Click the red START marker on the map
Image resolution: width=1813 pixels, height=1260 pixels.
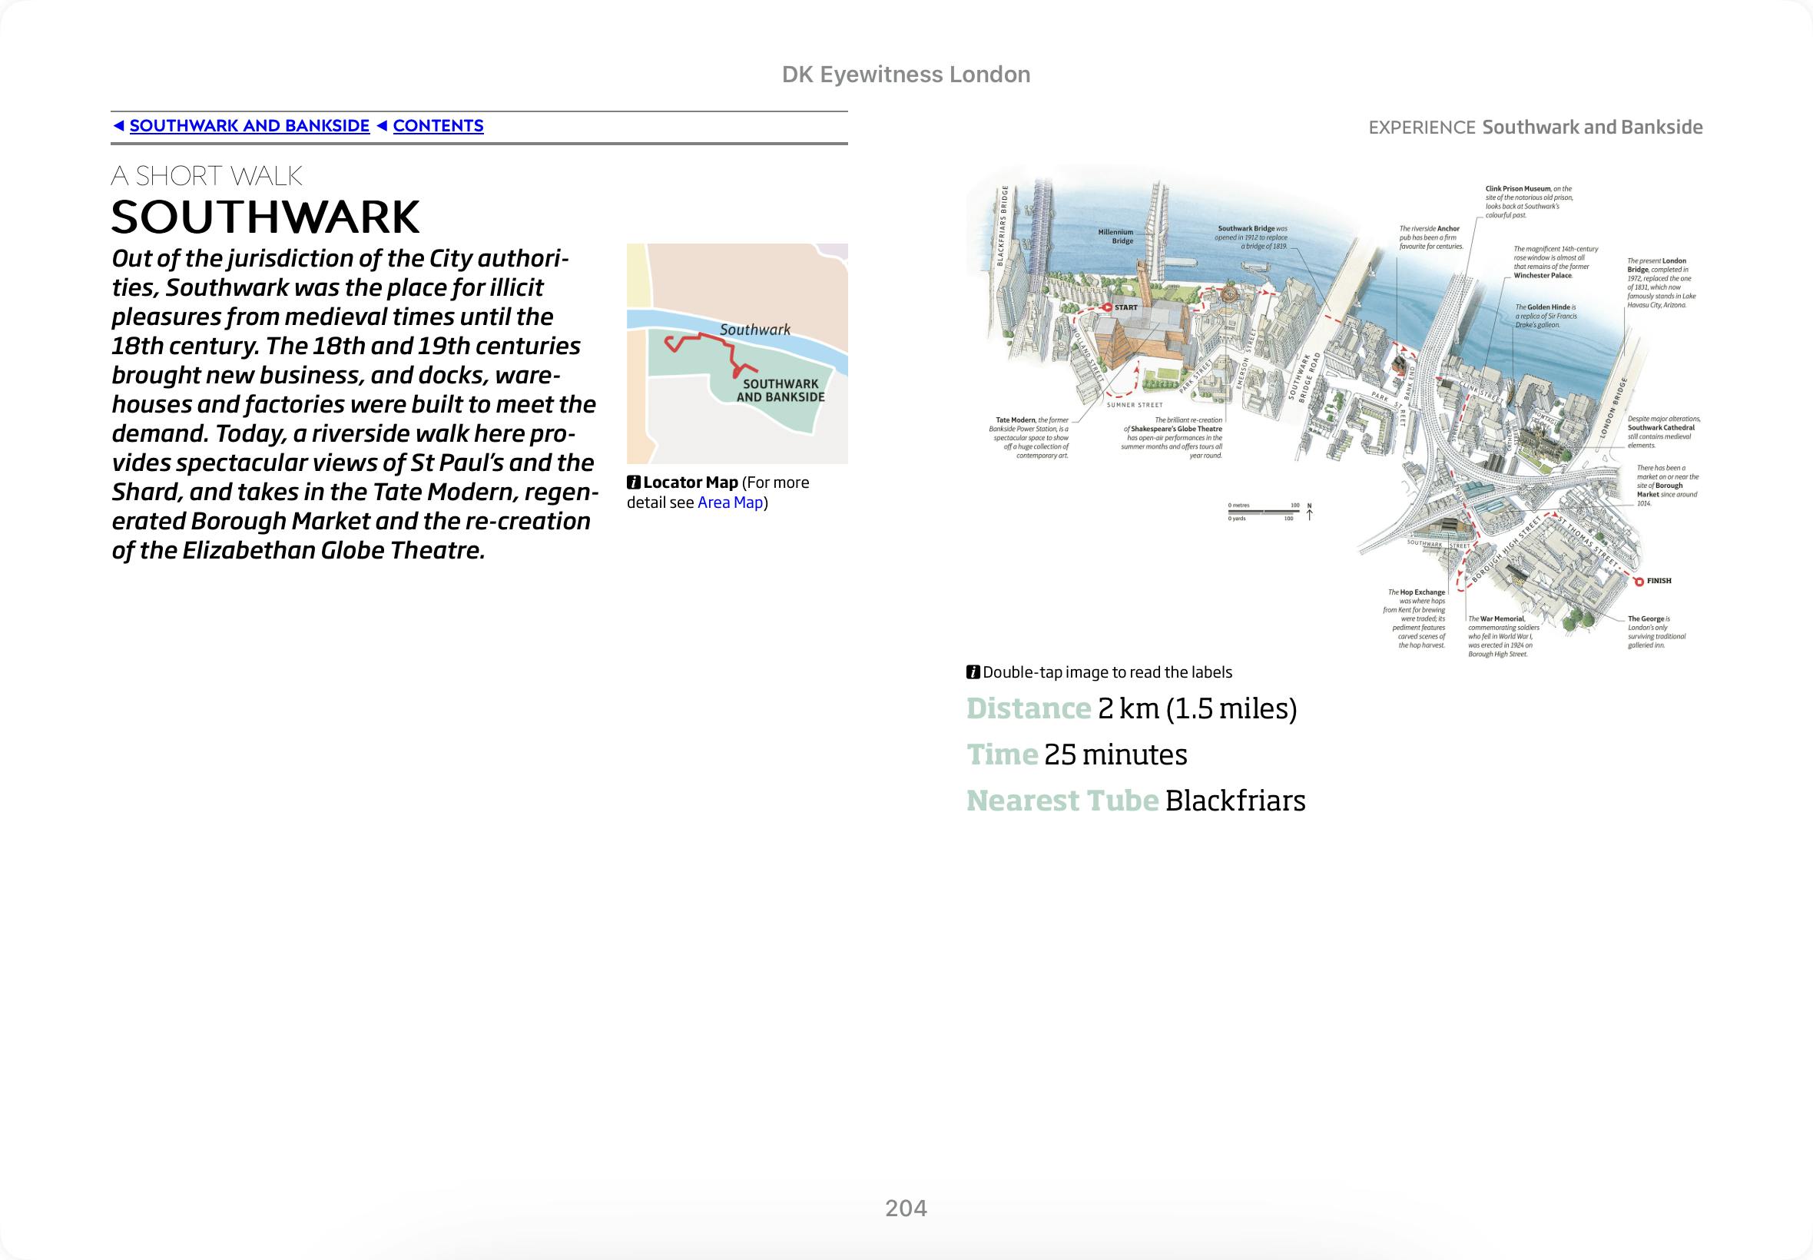click(x=1107, y=307)
